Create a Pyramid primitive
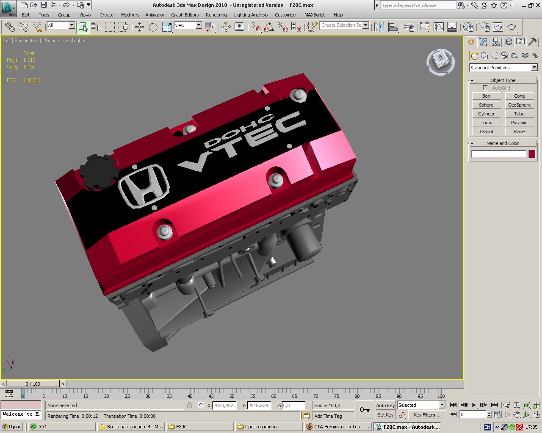Image resolution: width=542 pixels, height=433 pixels. [x=519, y=123]
